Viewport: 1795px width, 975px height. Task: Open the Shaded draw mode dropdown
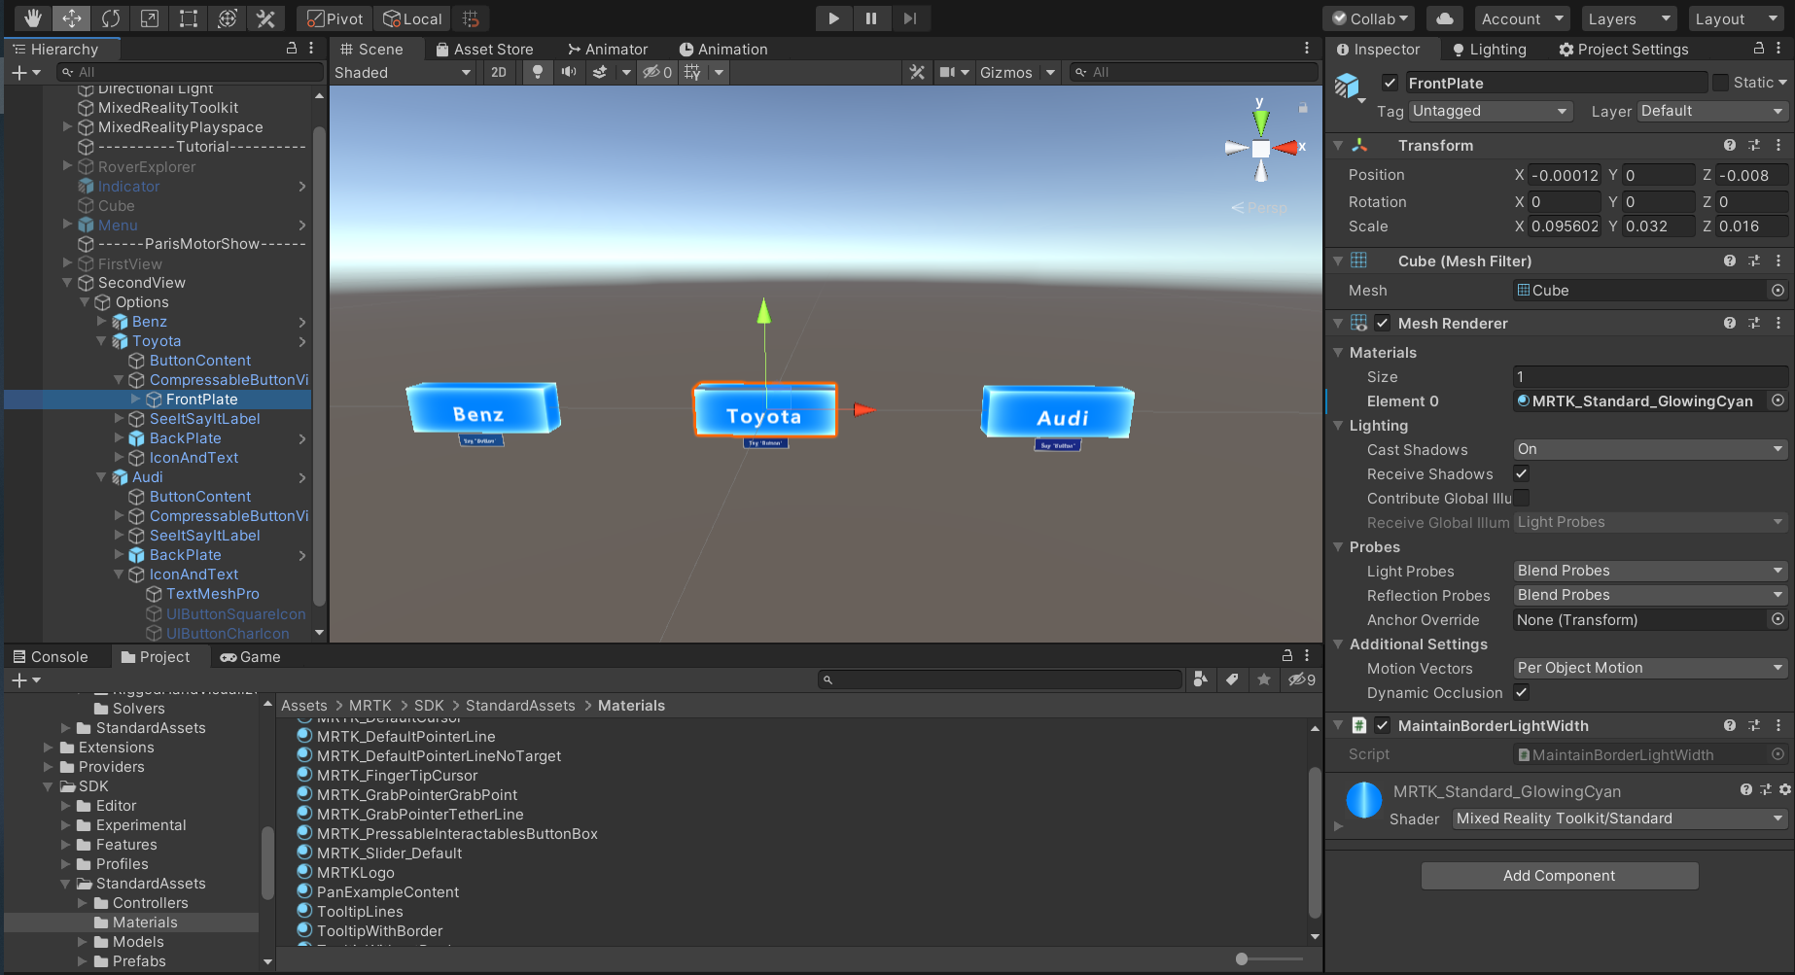(403, 72)
